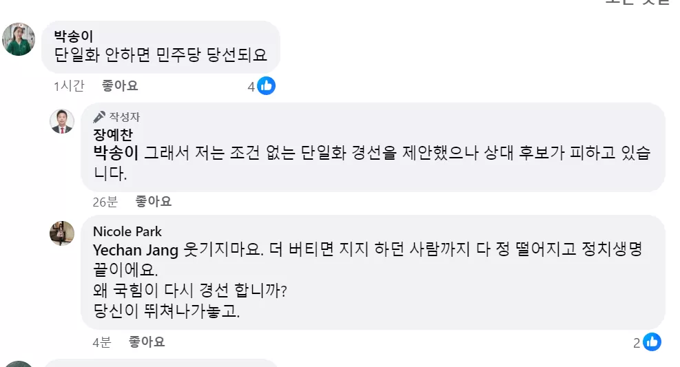Like Nicole Park's reply with 좋아요
680x367 pixels.
pyautogui.click(x=147, y=342)
